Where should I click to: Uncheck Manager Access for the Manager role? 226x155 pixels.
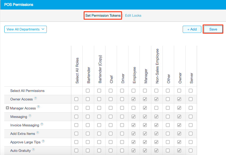(x=145, y=108)
